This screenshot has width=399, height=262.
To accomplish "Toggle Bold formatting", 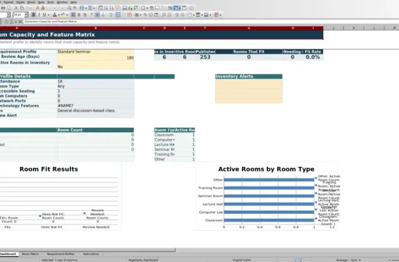I will [34, 15].
